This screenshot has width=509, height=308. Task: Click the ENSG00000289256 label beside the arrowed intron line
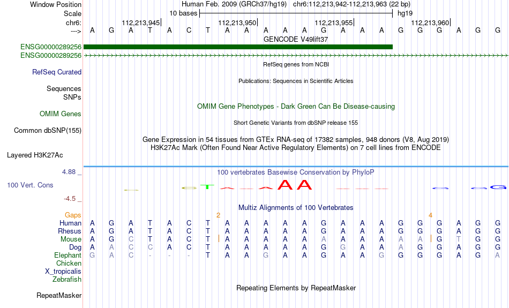click(51, 56)
